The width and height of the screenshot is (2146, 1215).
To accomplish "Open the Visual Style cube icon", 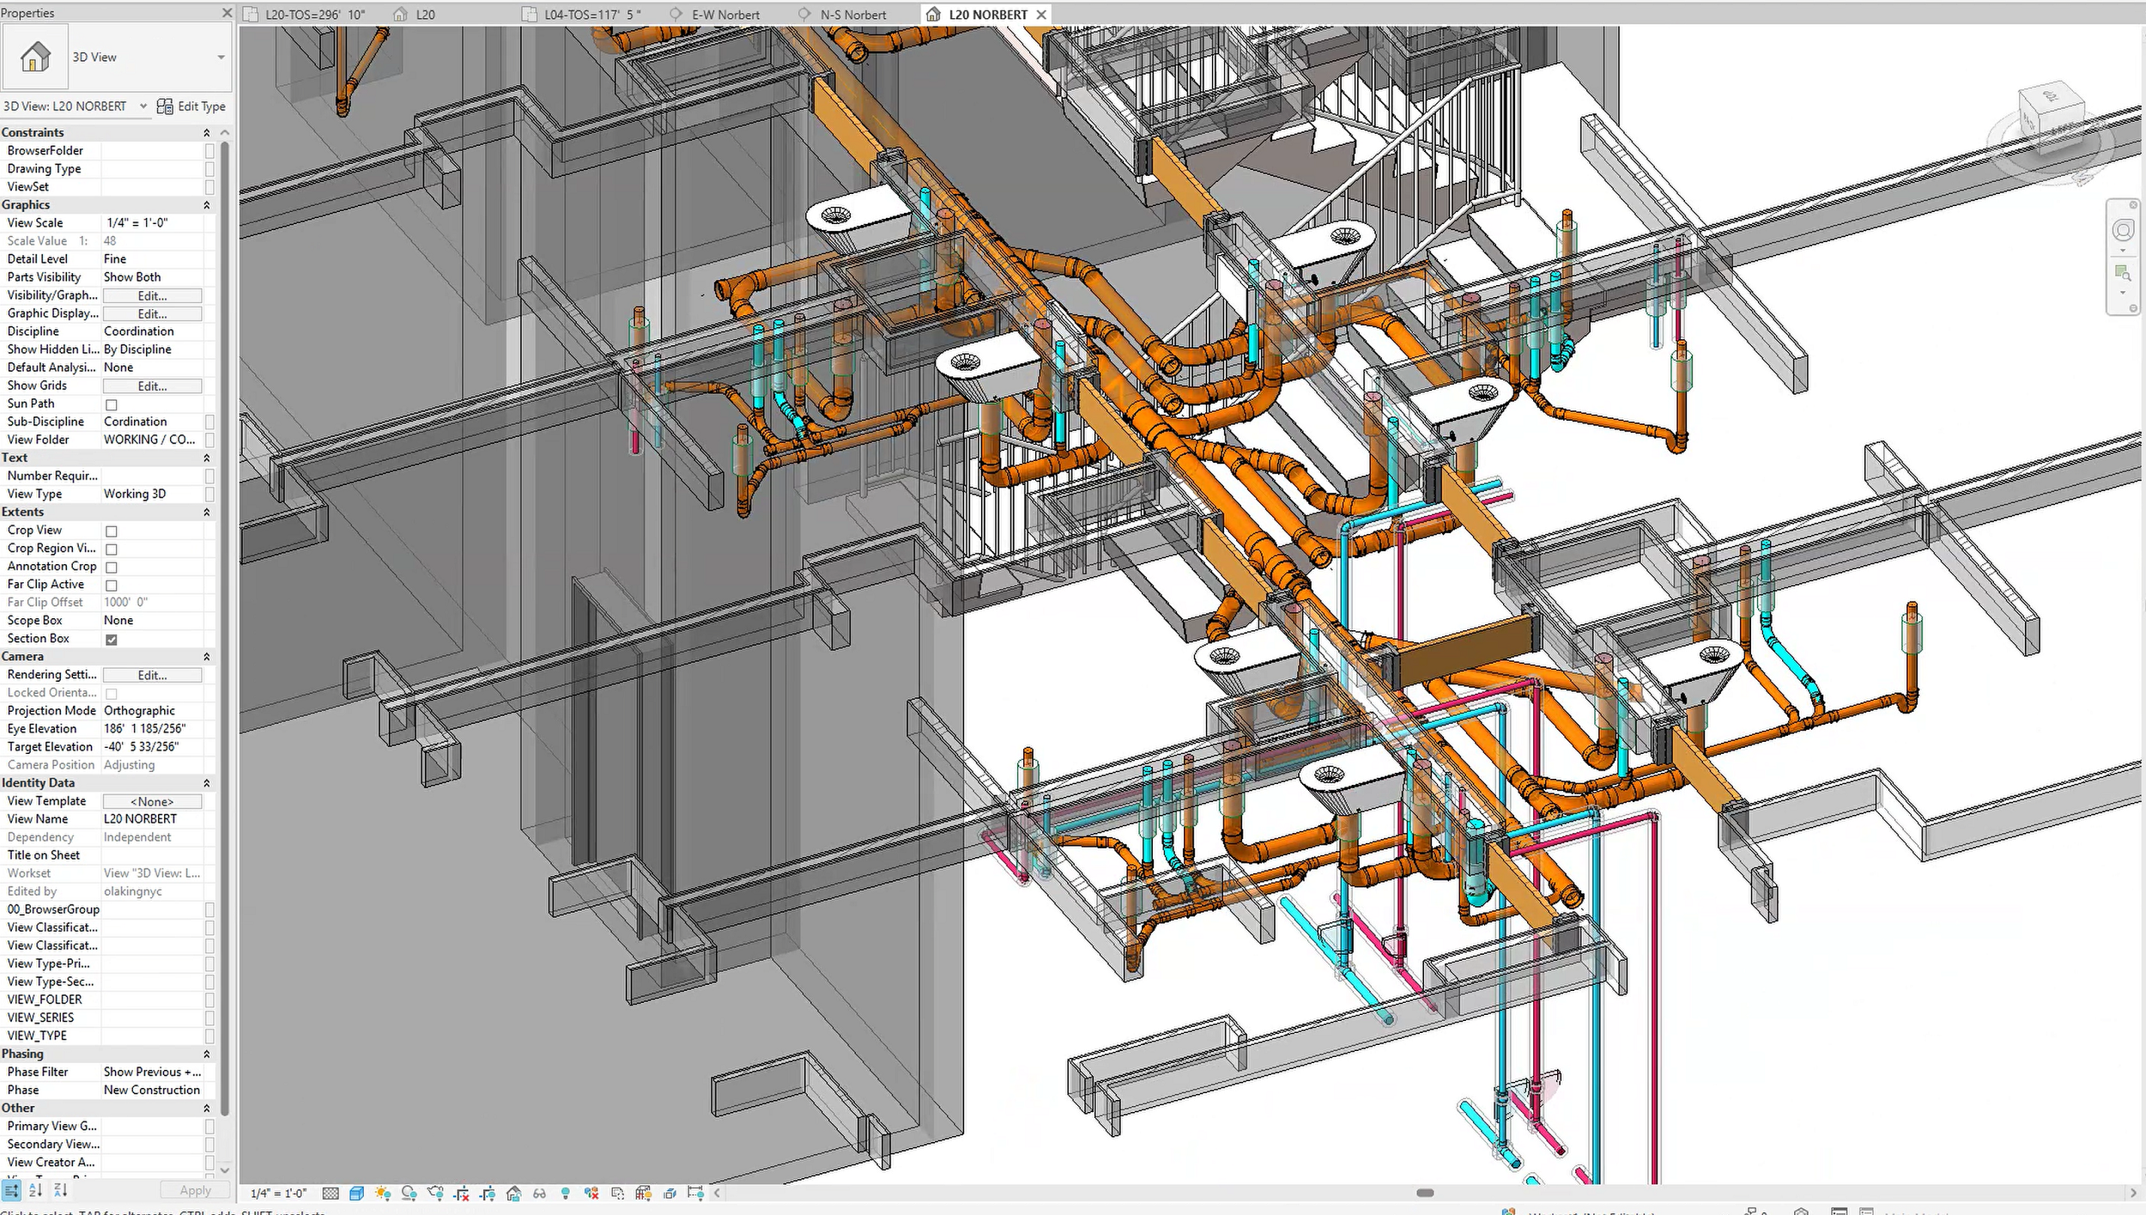I will point(357,1193).
